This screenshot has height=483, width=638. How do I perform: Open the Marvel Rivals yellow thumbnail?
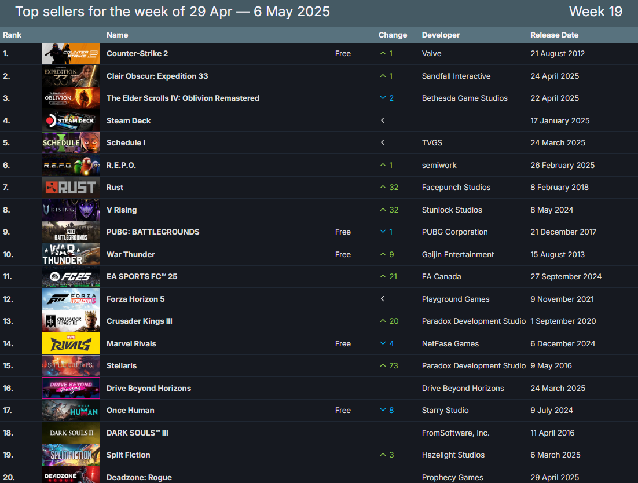[71, 343]
